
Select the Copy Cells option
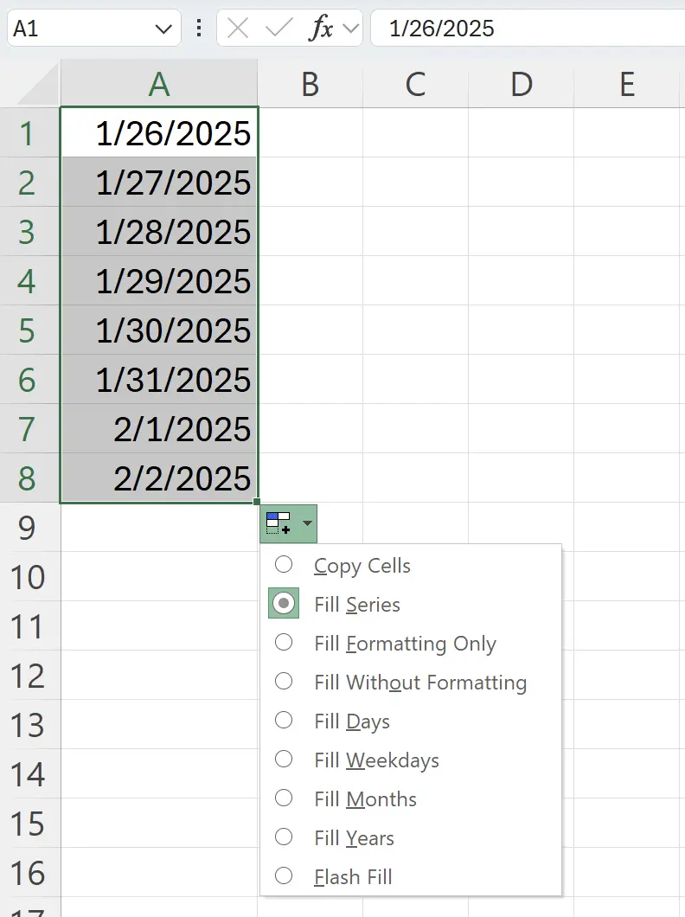362,565
